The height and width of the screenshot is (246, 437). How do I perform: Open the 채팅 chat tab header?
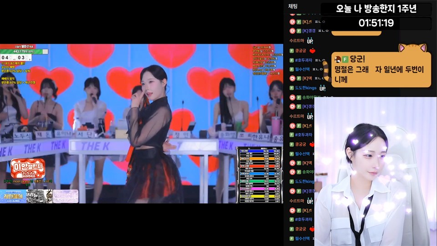293,6
